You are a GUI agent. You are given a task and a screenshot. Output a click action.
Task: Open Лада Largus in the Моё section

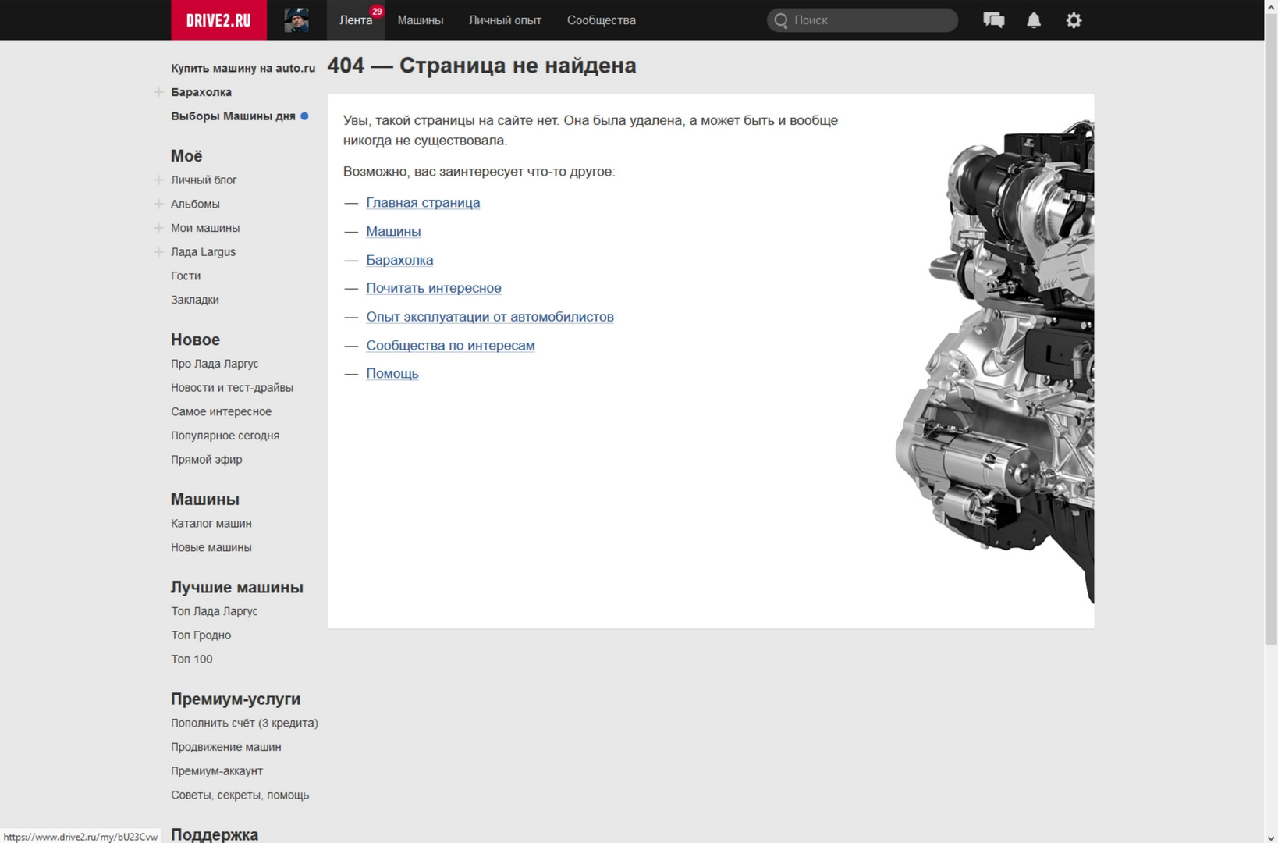coord(203,252)
